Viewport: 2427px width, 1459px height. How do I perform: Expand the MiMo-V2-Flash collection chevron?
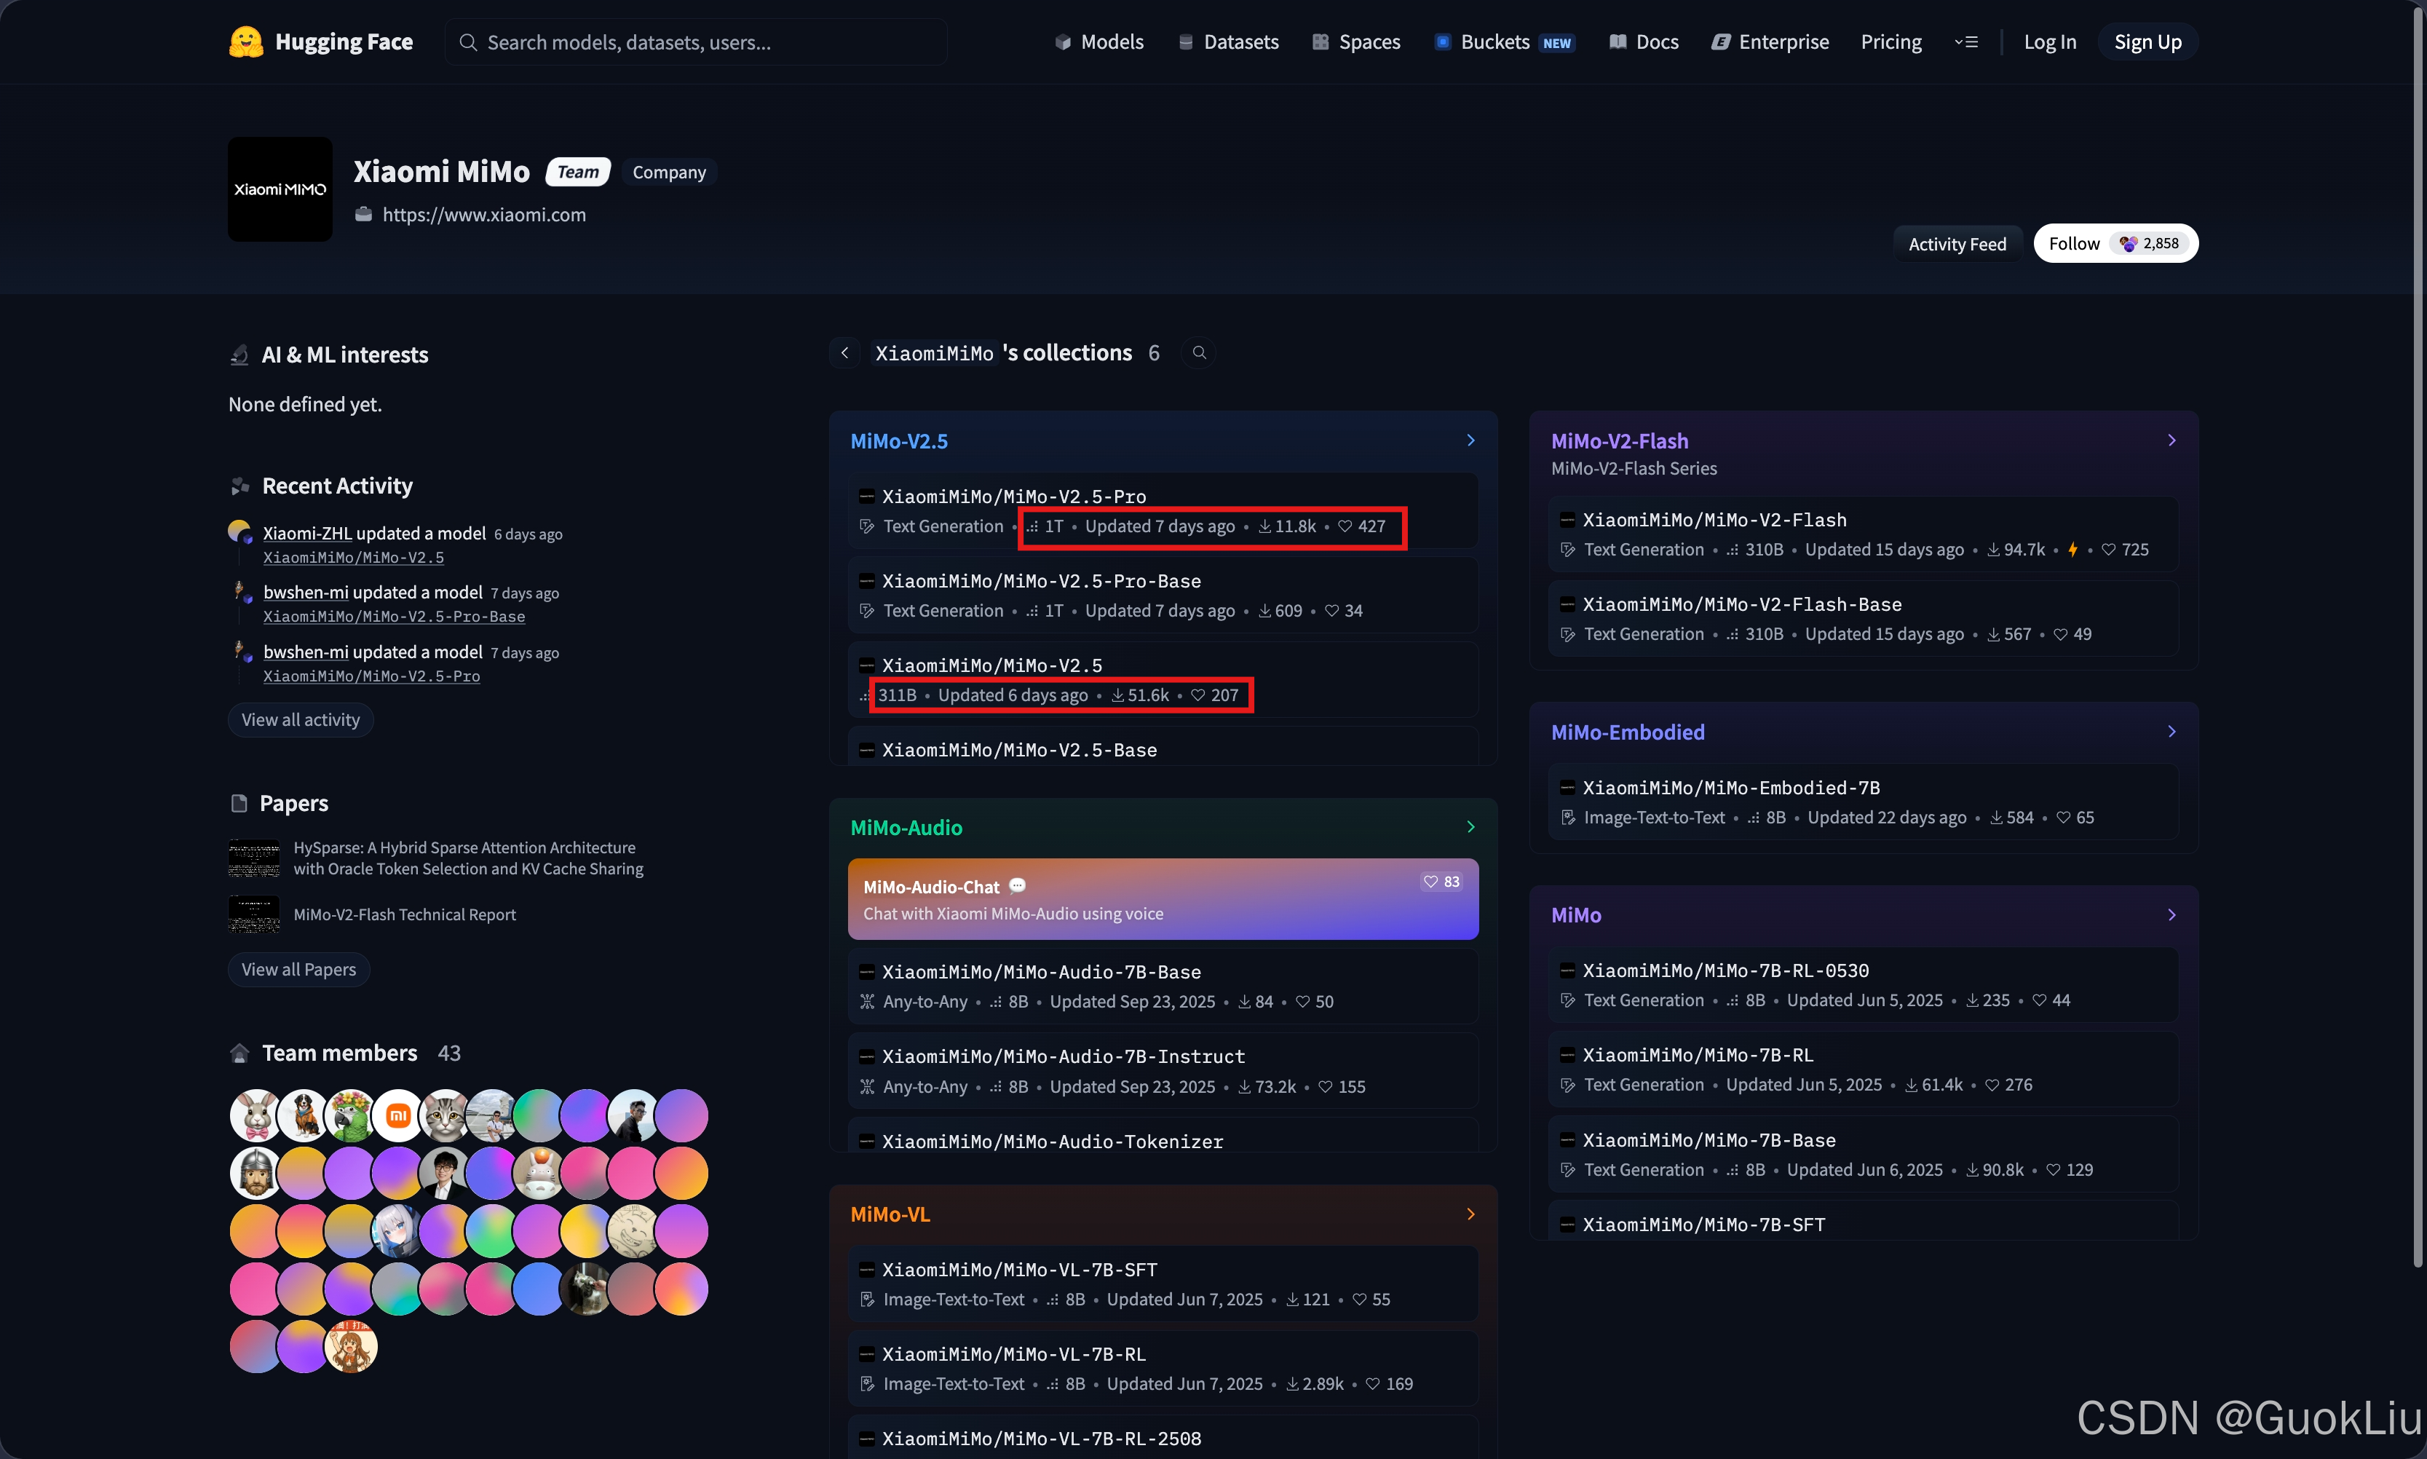click(x=2171, y=440)
